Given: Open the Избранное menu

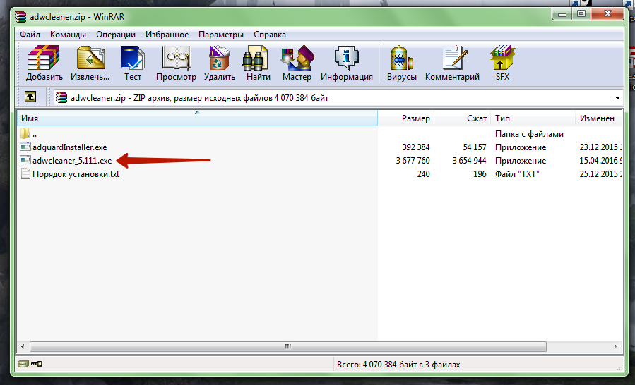Looking at the screenshot, I should click(x=167, y=35).
